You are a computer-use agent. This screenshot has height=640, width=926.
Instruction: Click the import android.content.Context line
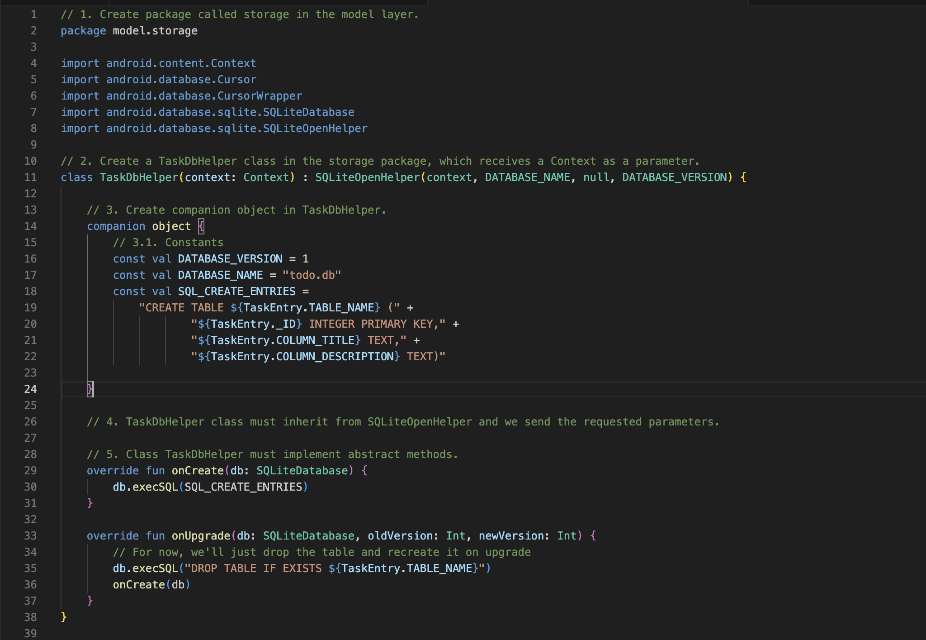coord(158,63)
